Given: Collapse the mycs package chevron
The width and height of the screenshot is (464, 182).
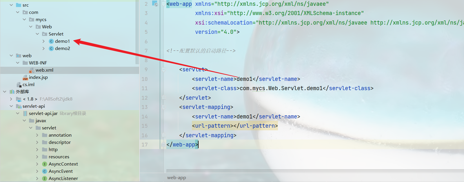Looking at the screenshot, I should [24, 20].
